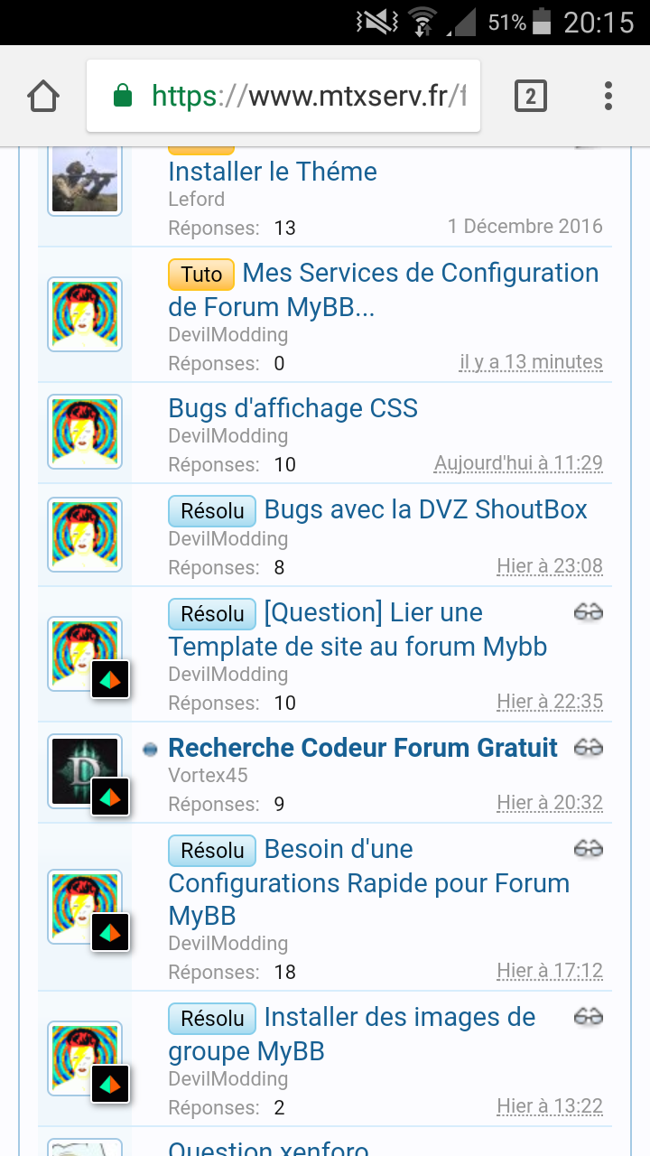Open Hier à 20:32 last post link

(x=550, y=803)
